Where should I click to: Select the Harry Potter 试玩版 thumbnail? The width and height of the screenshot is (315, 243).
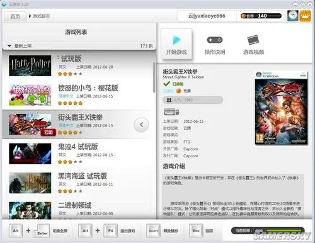tap(30, 65)
